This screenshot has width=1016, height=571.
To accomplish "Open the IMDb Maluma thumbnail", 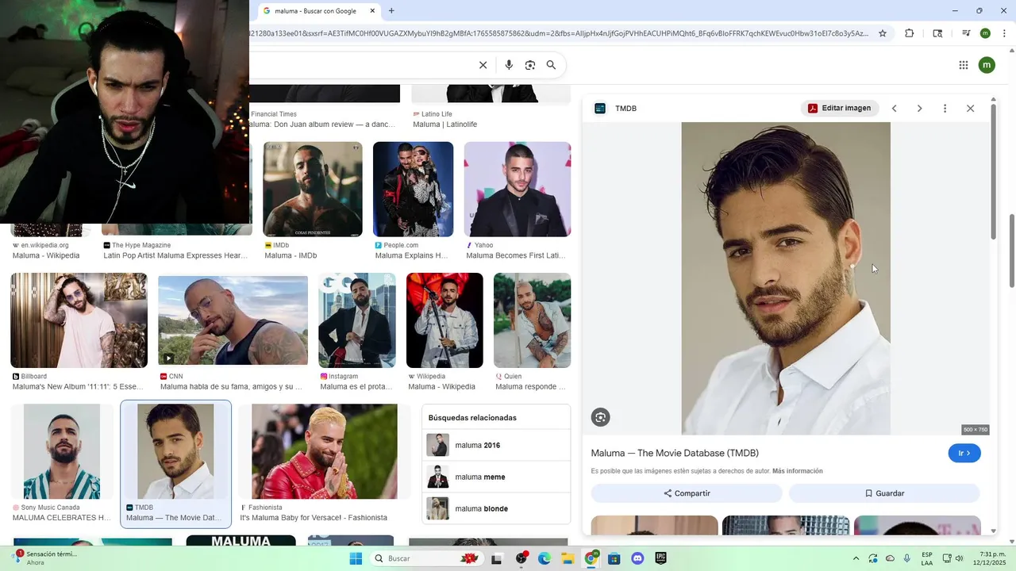I will [313, 190].
